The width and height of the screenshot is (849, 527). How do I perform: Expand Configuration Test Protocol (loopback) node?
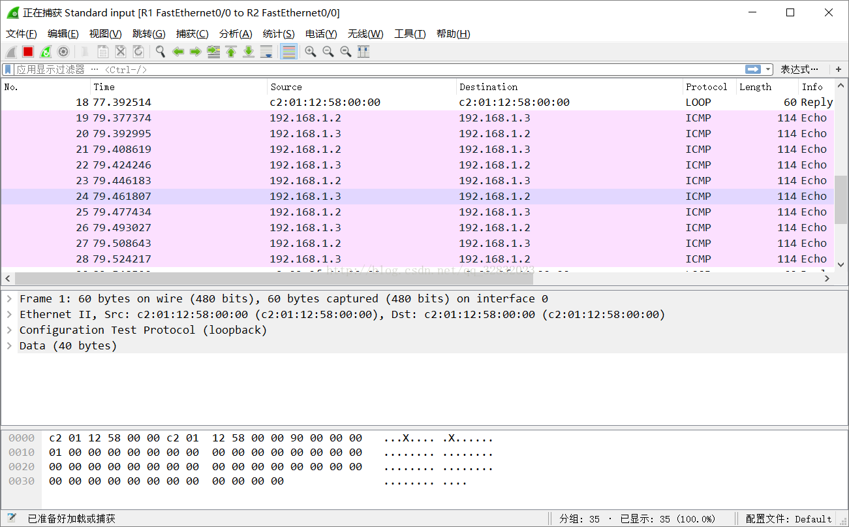click(10, 330)
